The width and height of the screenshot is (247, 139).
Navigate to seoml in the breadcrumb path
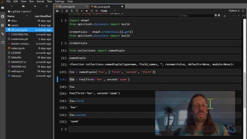click(26, 12)
